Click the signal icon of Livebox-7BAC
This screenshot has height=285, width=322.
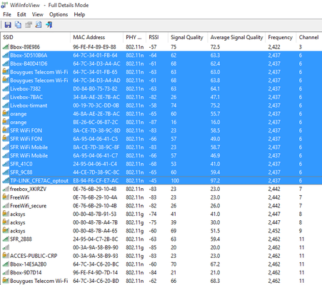click(6, 97)
